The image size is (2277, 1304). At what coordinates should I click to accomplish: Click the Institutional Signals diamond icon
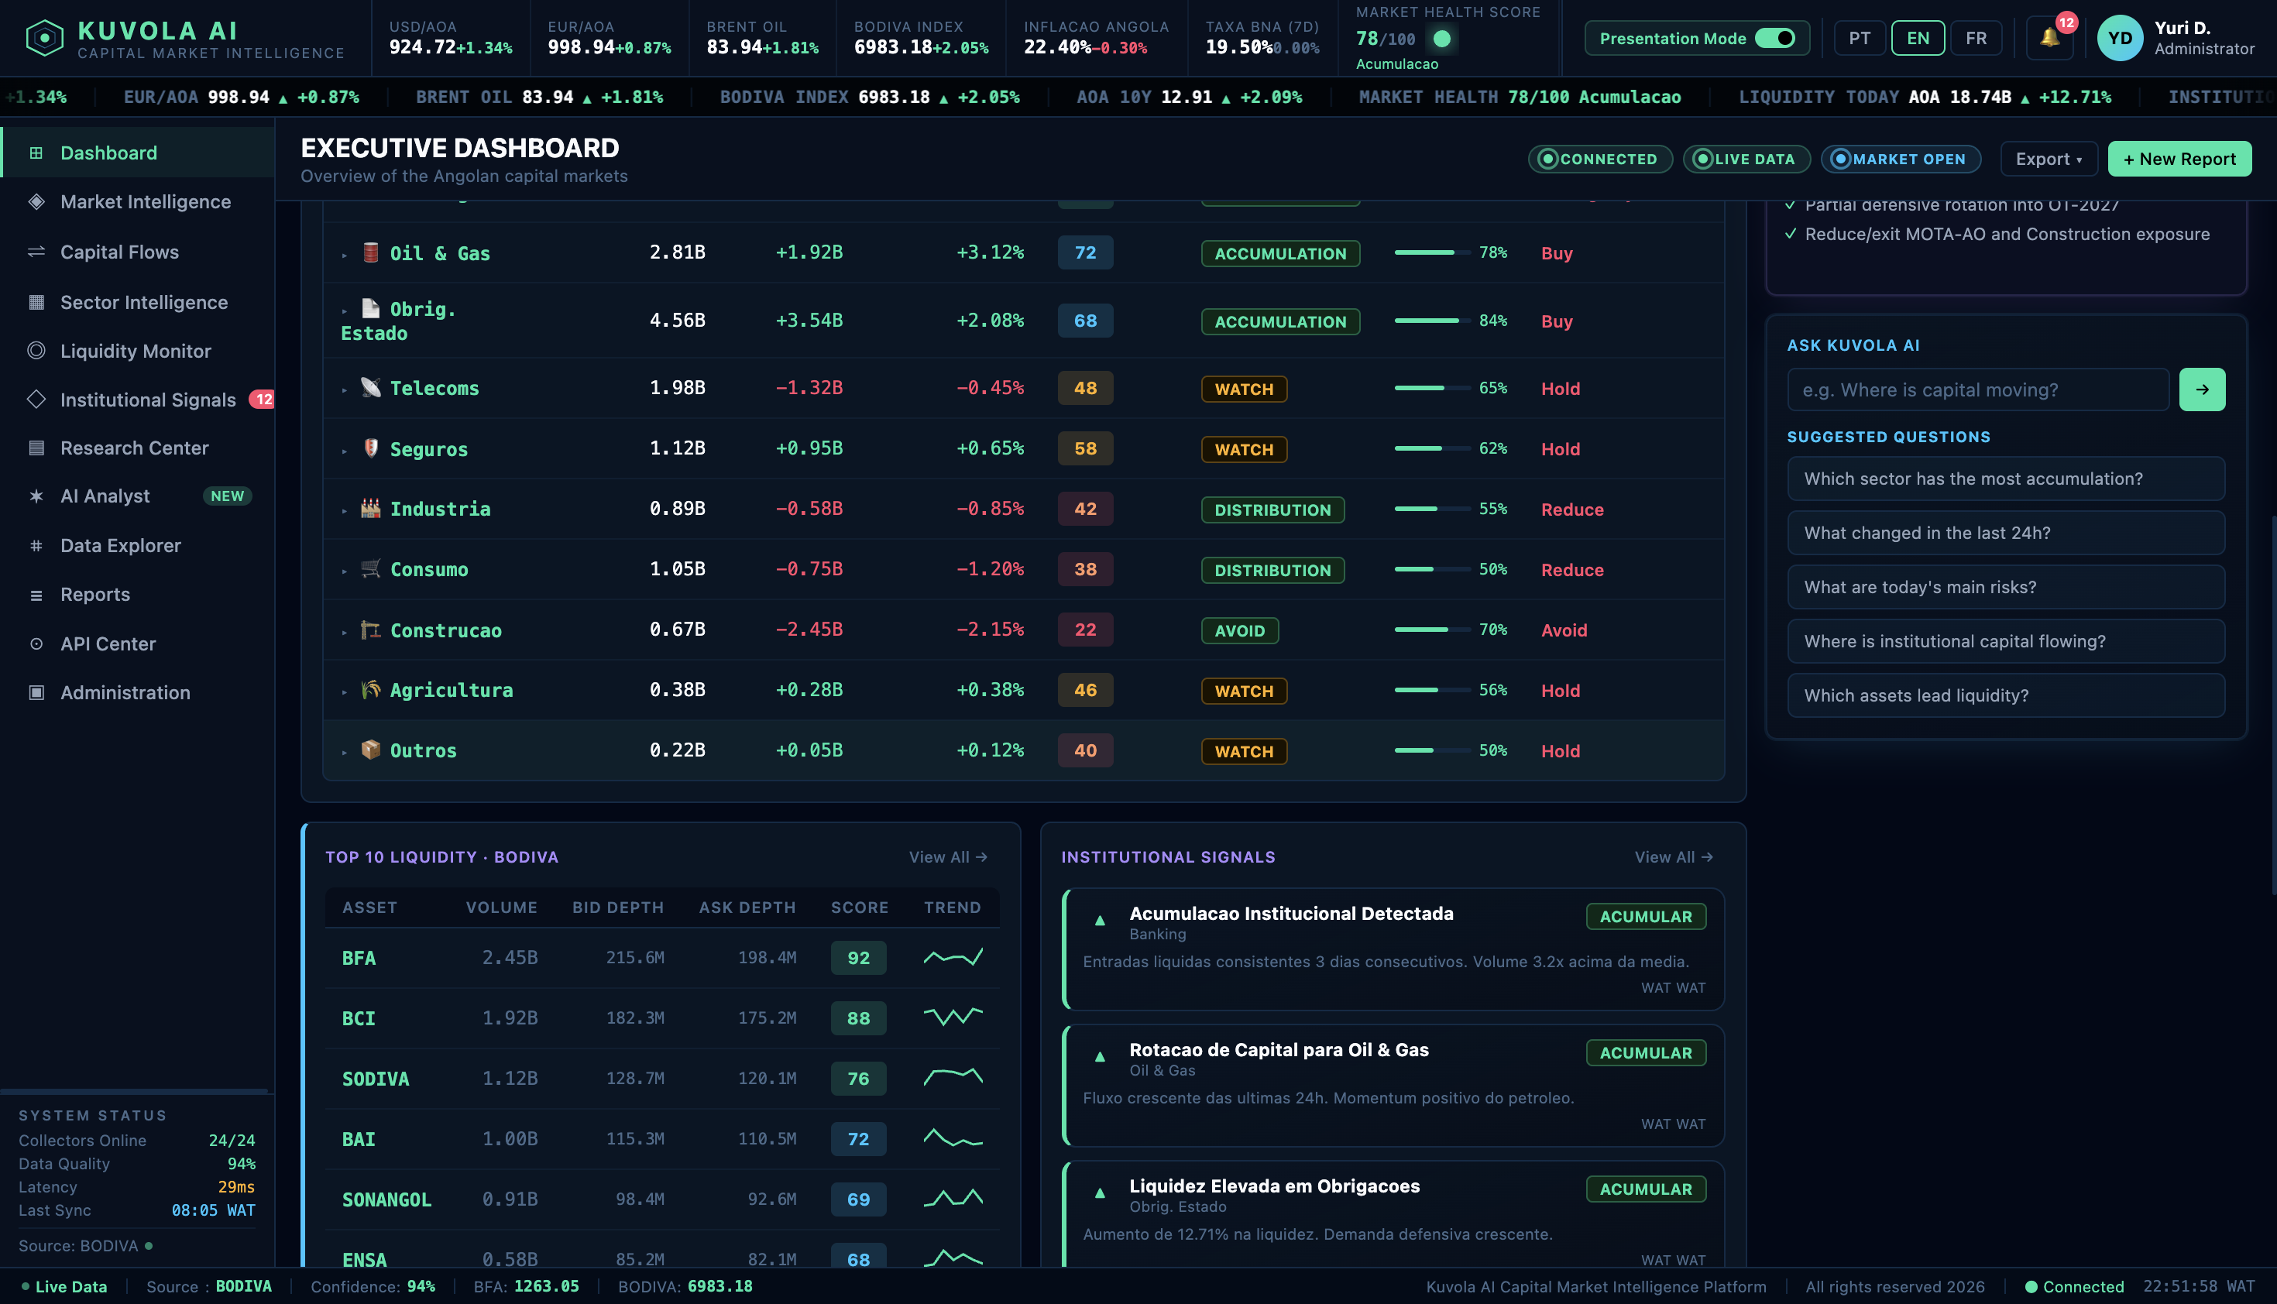(x=36, y=400)
